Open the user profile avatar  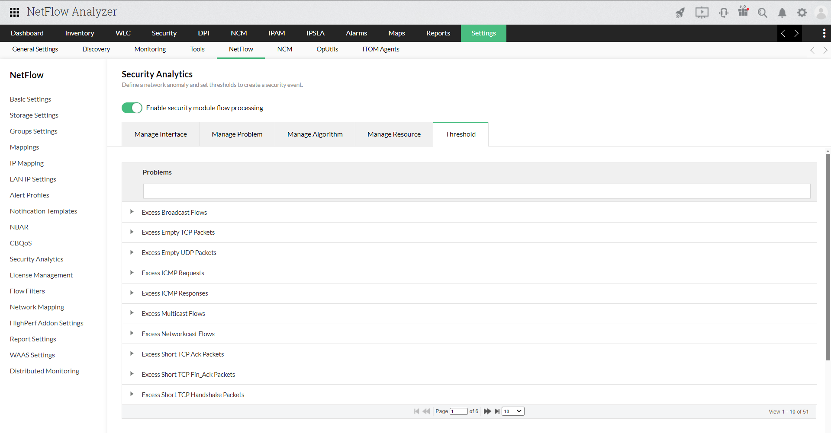pyautogui.click(x=821, y=13)
